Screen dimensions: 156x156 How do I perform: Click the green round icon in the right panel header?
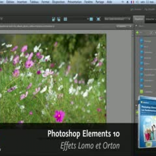137,33
